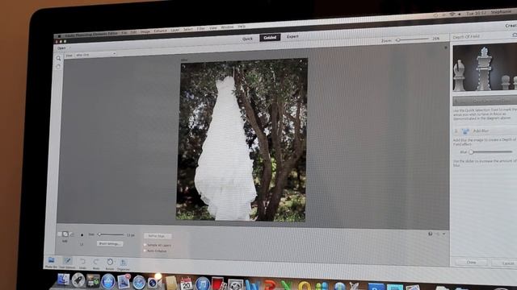Click the 25% zoom value
Screen dimensions: 517x290
click(x=436, y=39)
